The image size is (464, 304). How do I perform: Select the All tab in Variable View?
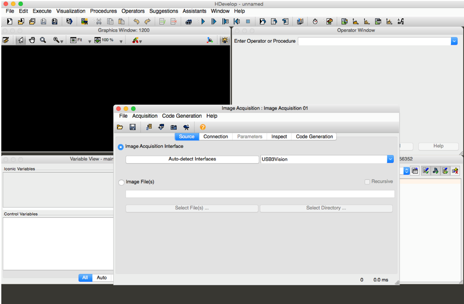85,278
